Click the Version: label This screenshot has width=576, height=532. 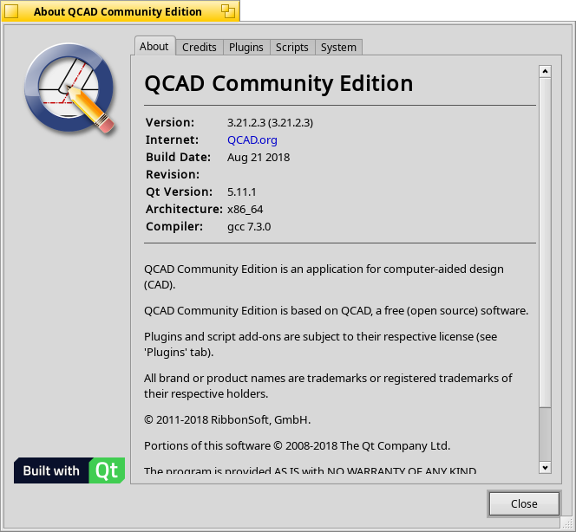tap(170, 122)
